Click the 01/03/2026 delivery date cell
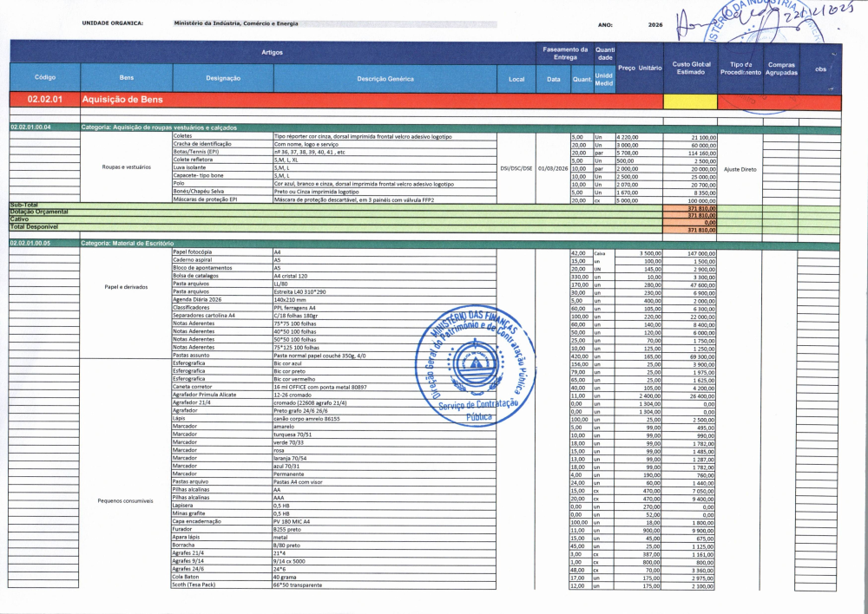868x614 pixels. pos(553,168)
